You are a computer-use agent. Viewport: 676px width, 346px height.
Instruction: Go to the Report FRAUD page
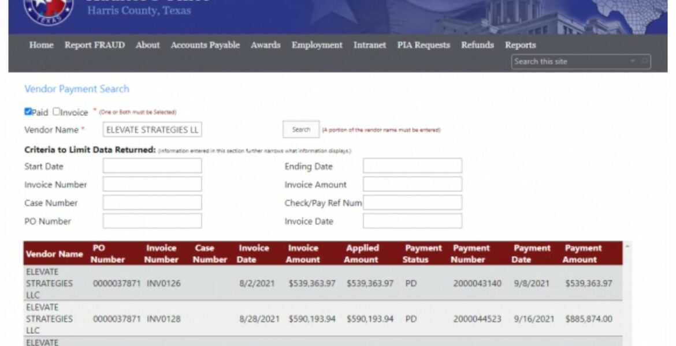coord(94,45)
